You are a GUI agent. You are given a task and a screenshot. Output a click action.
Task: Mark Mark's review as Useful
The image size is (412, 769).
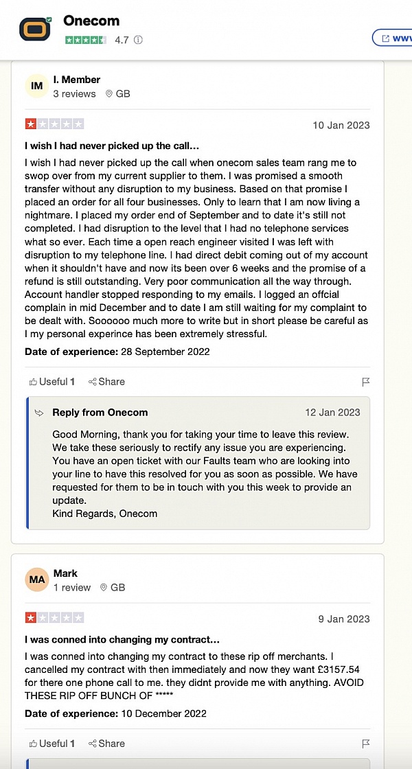[52, 744]
